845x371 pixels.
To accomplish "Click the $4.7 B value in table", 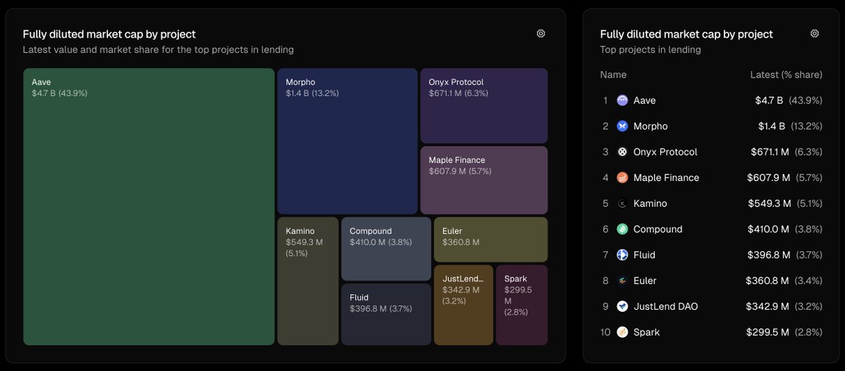I will 770,100.
